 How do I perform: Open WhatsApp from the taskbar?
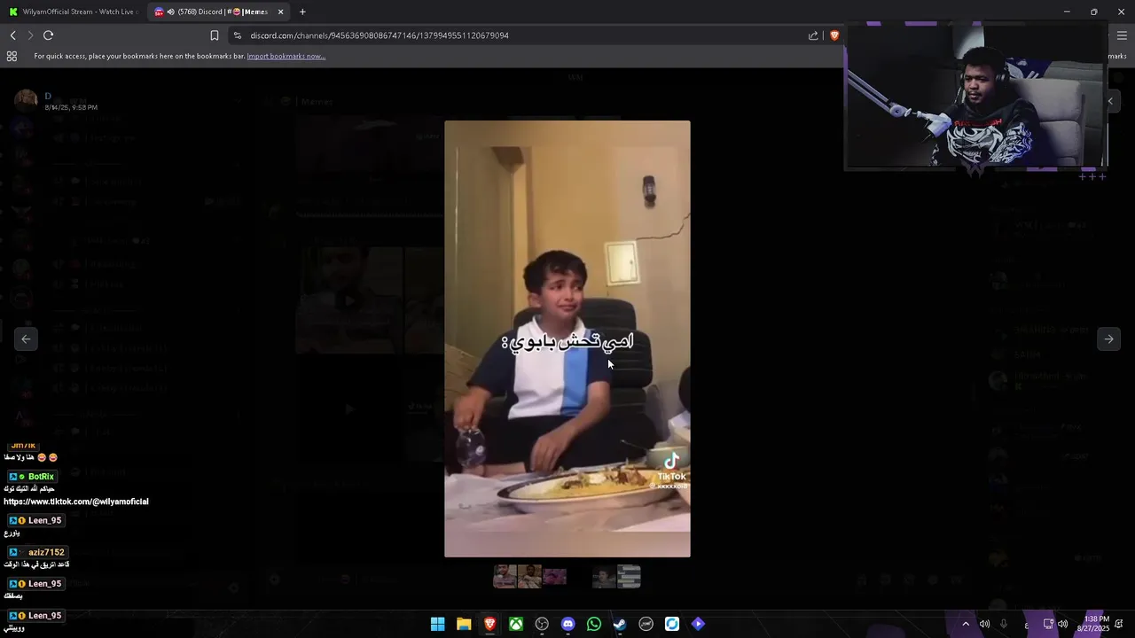point(594,624)
